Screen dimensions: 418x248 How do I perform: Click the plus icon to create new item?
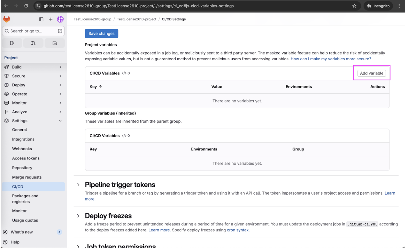point(51,19)
